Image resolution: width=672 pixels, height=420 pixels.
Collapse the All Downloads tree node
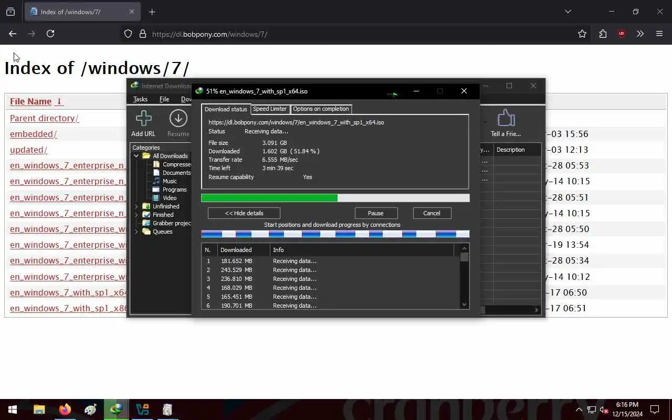[136, 156]
